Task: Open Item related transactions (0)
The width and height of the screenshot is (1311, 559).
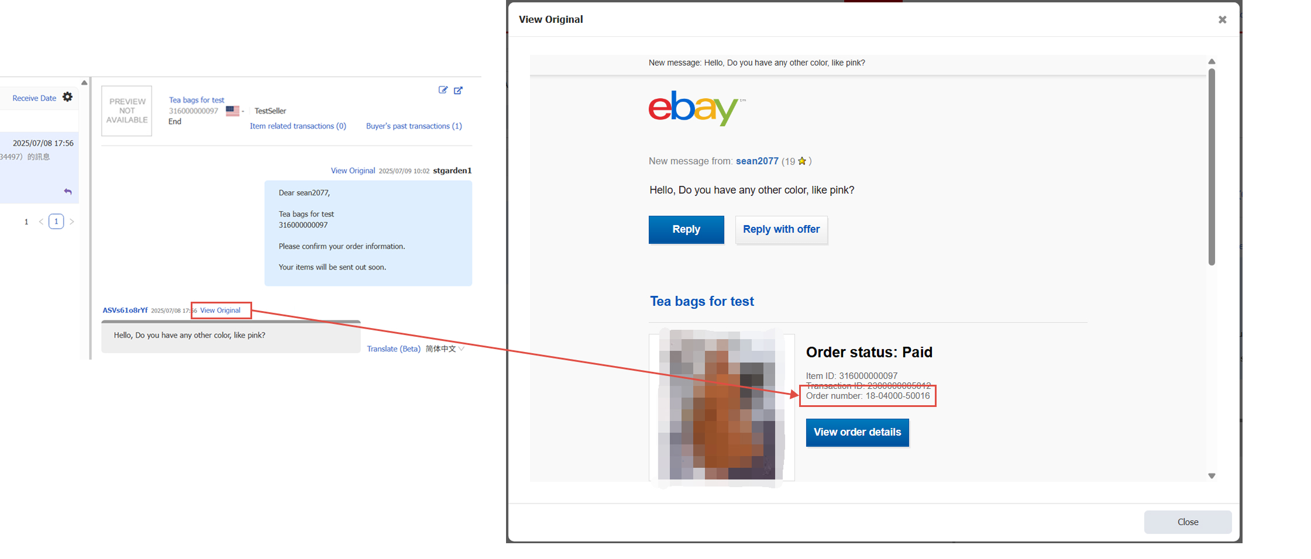Action: [298, 126]
